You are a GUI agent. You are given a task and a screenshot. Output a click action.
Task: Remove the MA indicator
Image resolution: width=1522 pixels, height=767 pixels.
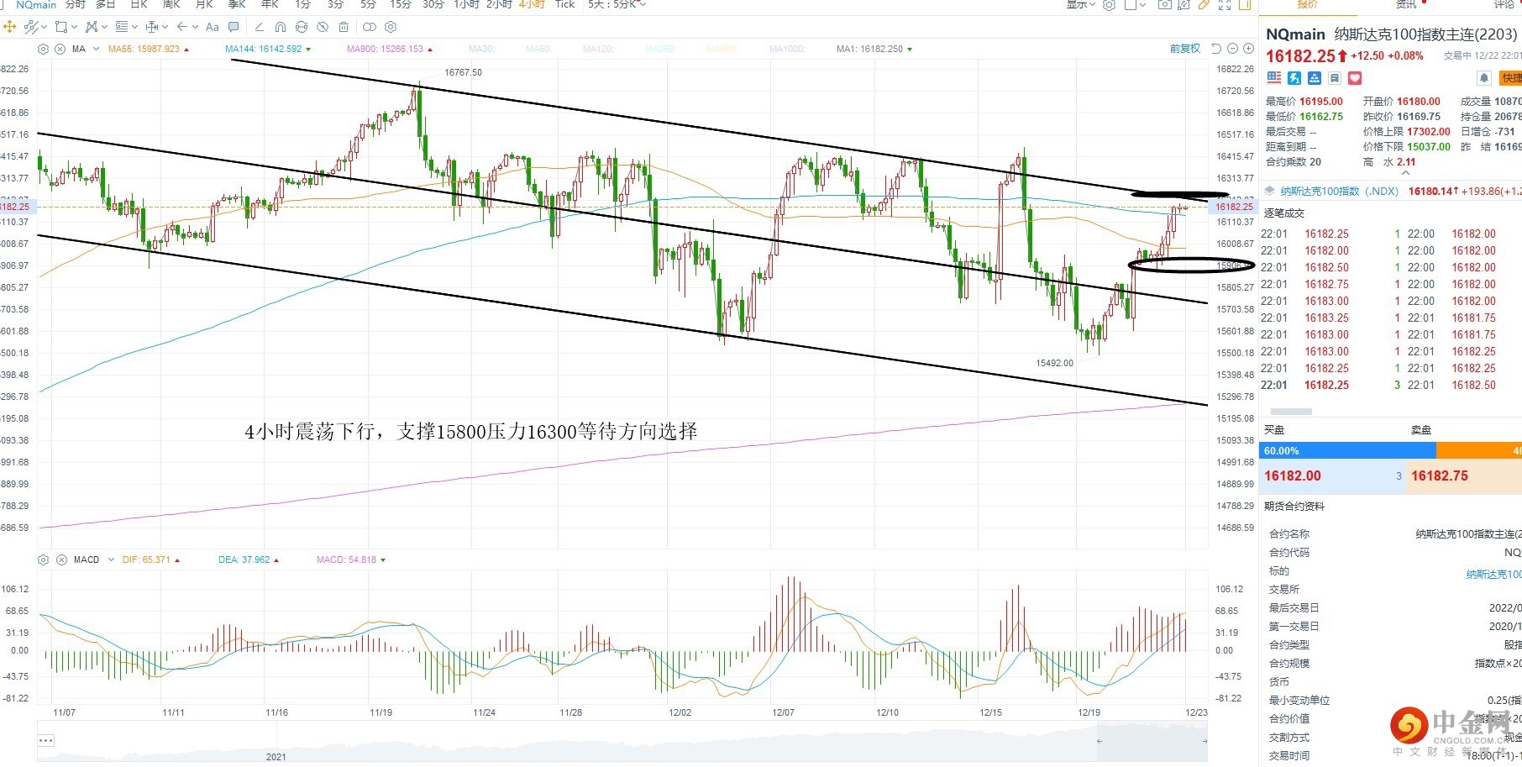60,49
